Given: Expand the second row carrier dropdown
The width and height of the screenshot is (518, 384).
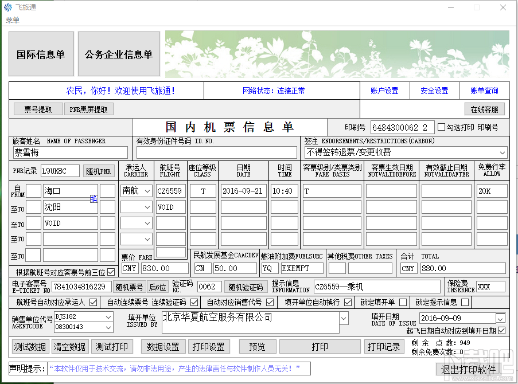Looking at the screenshot, I should point(147,207).
